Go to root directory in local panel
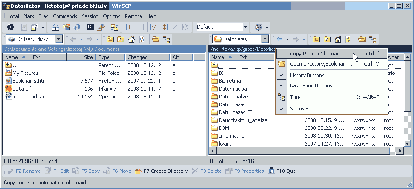 point(121,39)
